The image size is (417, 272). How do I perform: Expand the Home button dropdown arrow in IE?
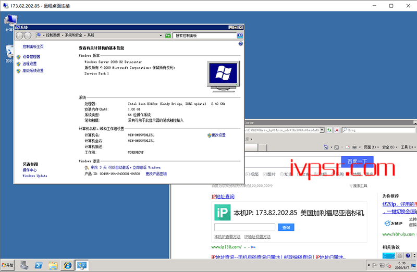[x=332, y=147]
